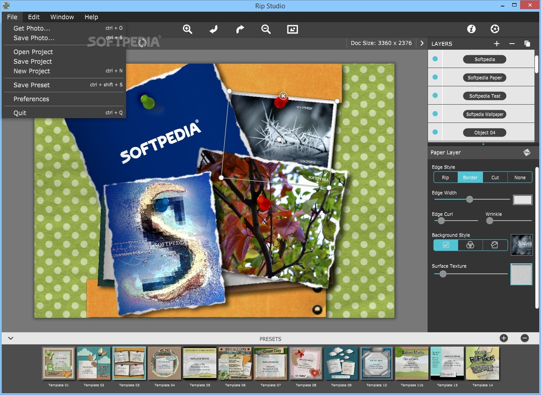
Task: Click the Surface Texture preview thumbnail
Action: [521, 274]
